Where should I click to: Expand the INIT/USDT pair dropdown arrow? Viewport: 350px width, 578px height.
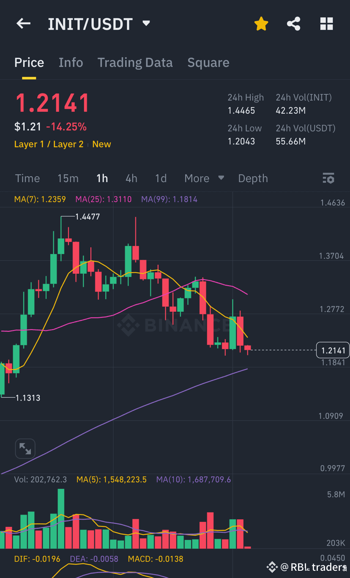click(x=146, y=23)
